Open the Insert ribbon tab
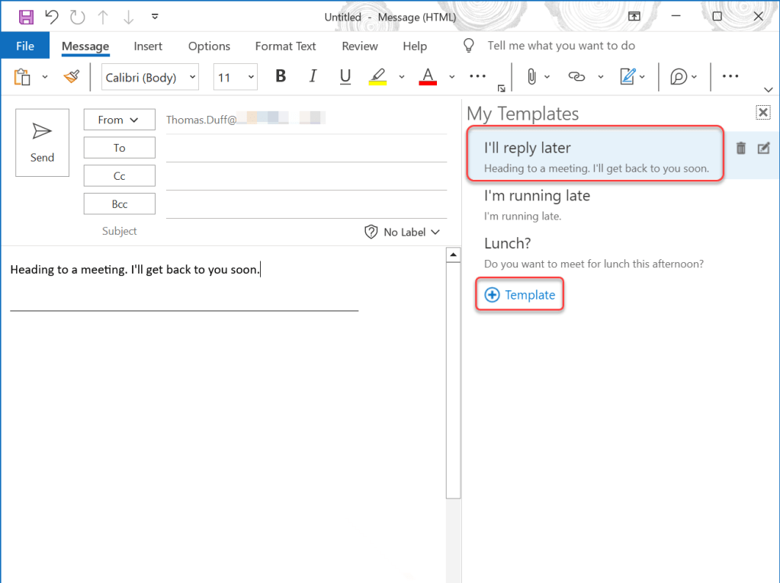780x583 pixels. coord(148,46)
